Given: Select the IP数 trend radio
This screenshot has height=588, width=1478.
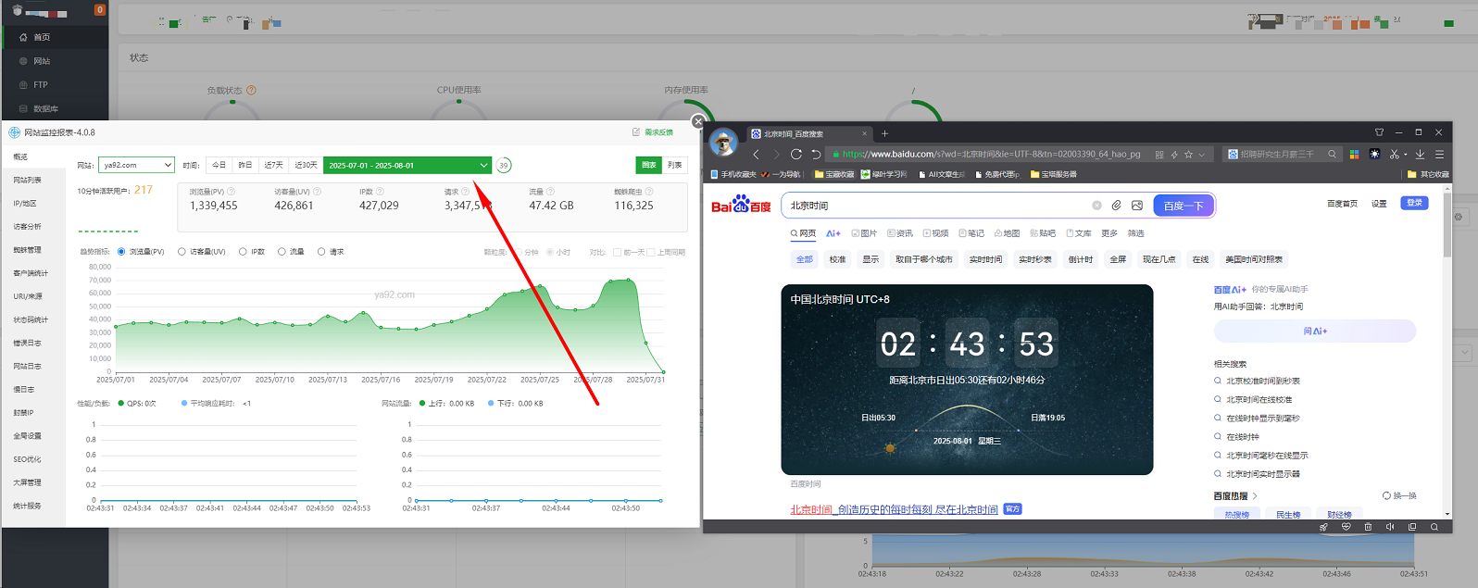Looking at the screenshot, I should tap(243, 252).
